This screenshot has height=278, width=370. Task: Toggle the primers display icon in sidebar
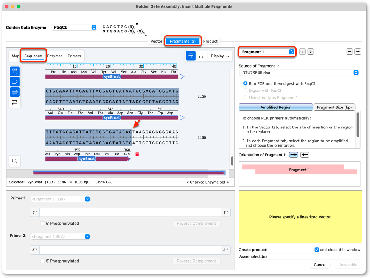(x=15, y=92)
